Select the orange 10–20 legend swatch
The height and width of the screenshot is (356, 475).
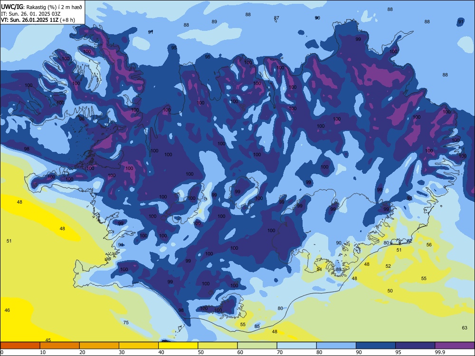coord(60,346)
